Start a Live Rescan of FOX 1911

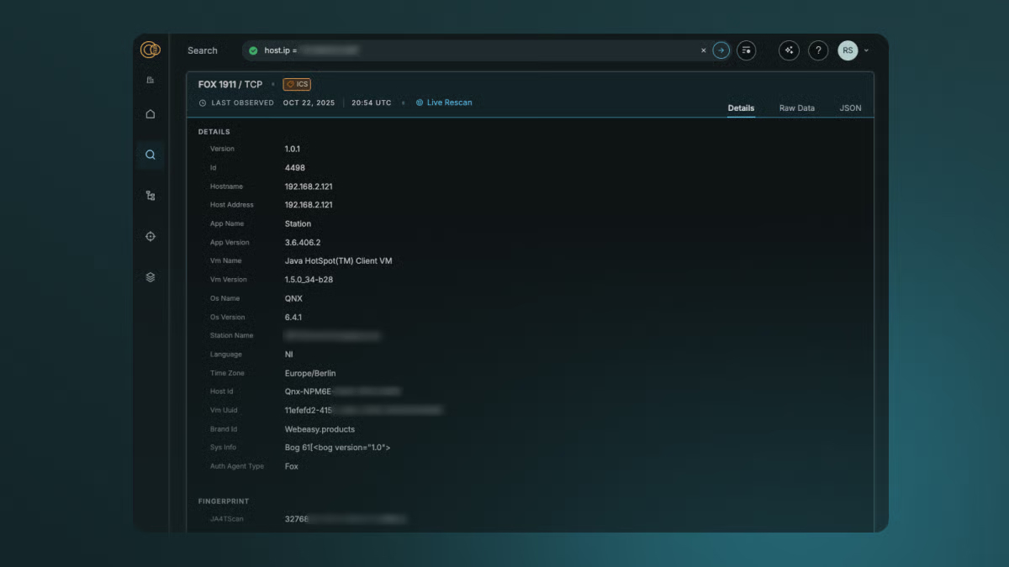coord(444,102)
